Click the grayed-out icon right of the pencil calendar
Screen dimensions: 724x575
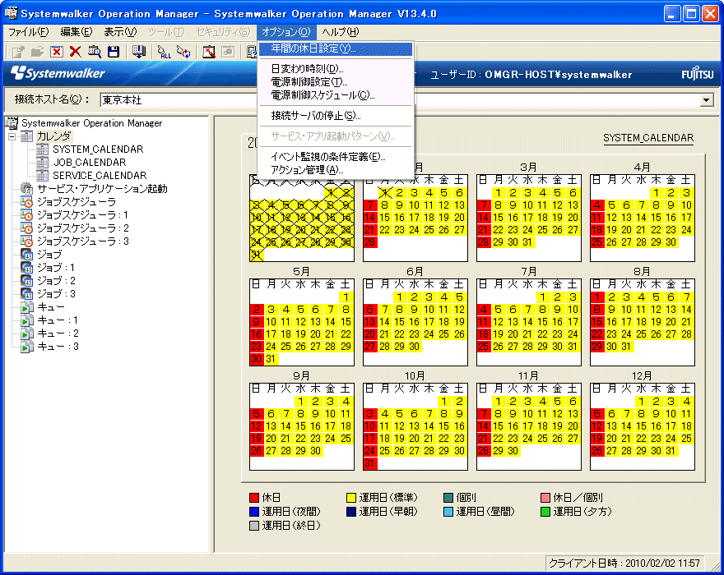(228, 52)
